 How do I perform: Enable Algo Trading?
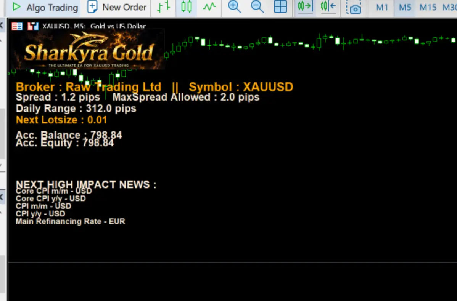pos(45,7)
